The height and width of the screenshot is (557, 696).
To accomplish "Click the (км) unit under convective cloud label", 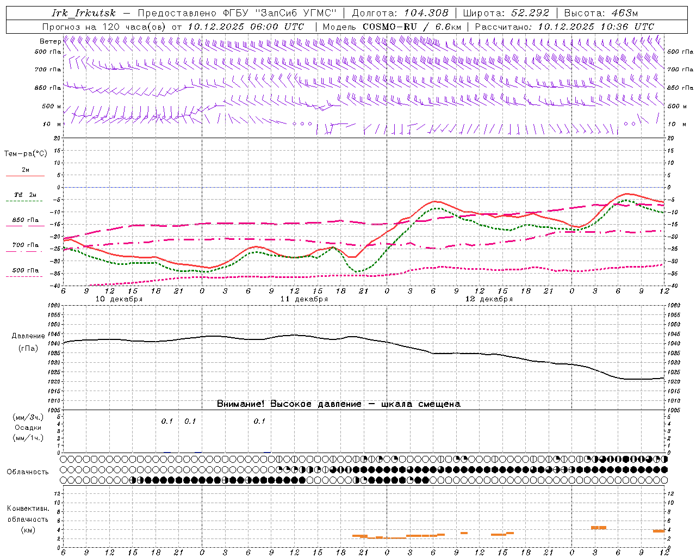I will click(x=28, y=529).
